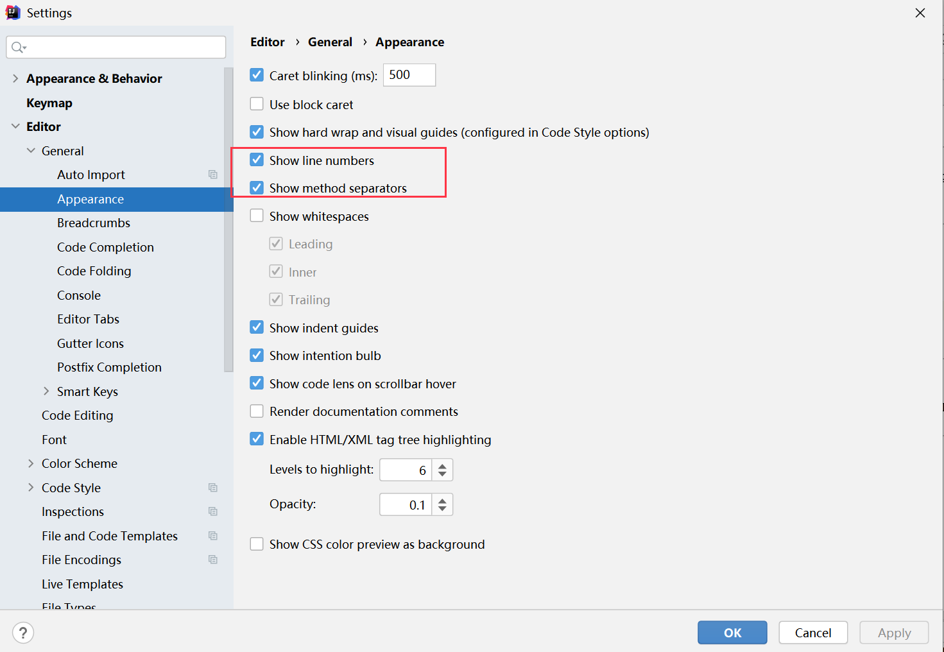The image size is (944, 652).
Task: Click General in the breadcrumb path
Action: point(330,42)
